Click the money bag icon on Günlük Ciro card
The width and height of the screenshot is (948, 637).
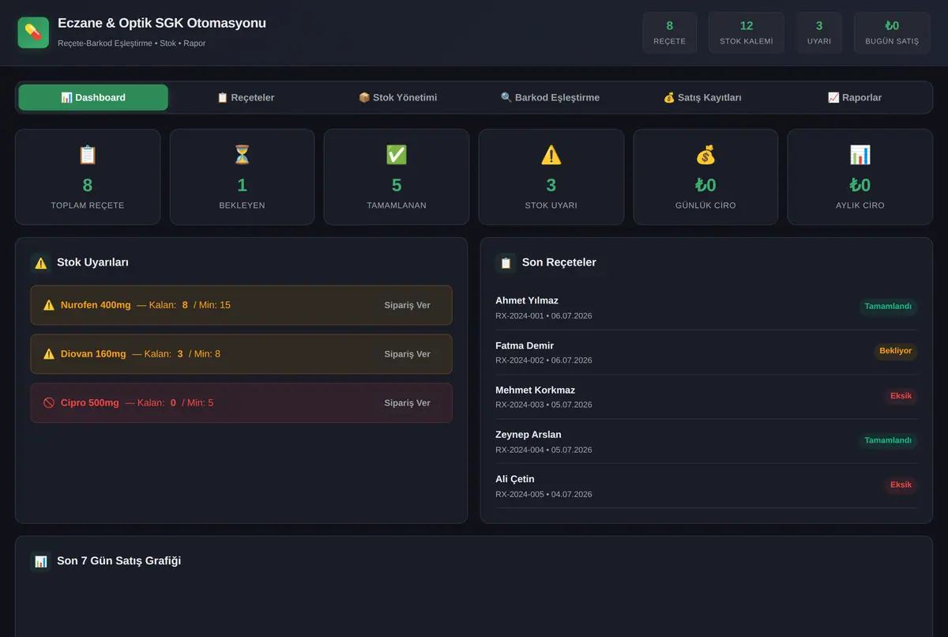pyautogui.click(x=705, y=155)
